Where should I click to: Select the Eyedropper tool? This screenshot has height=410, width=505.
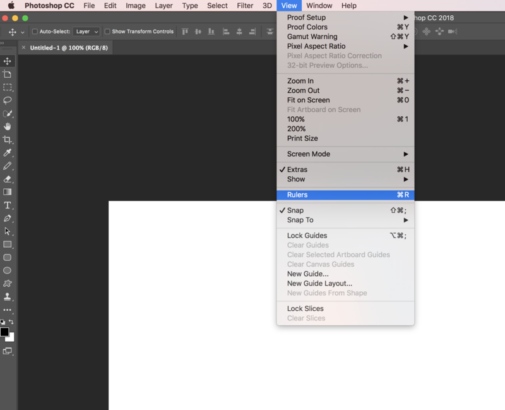(7, 153)
